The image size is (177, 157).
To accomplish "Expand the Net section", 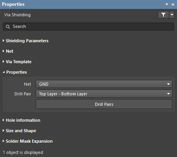I will click(x=8, y=51).
